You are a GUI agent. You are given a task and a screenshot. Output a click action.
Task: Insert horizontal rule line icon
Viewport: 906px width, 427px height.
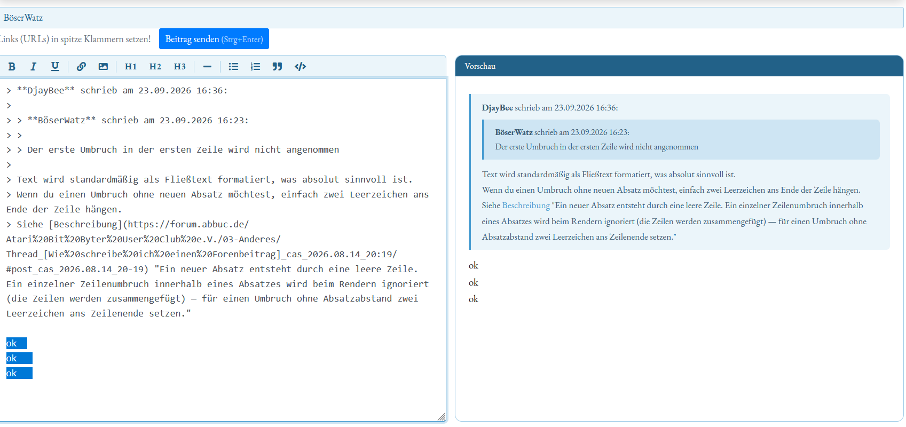[x=207, y=67]
